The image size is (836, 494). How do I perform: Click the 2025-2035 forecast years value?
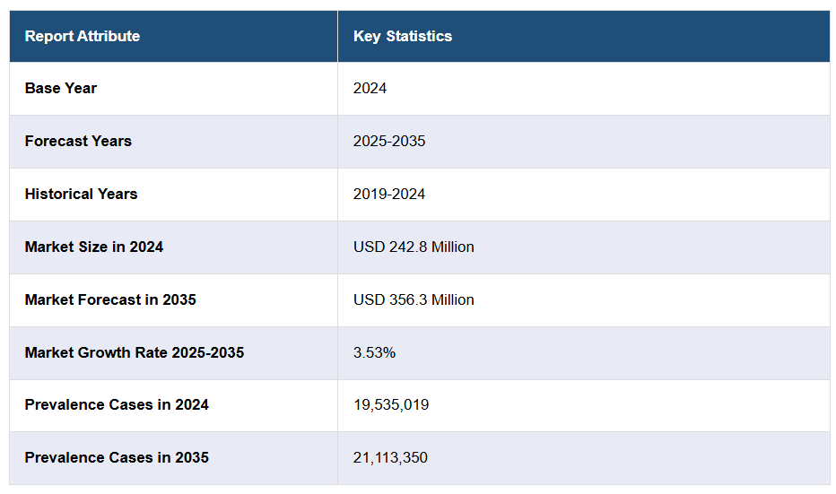point(389,142)
